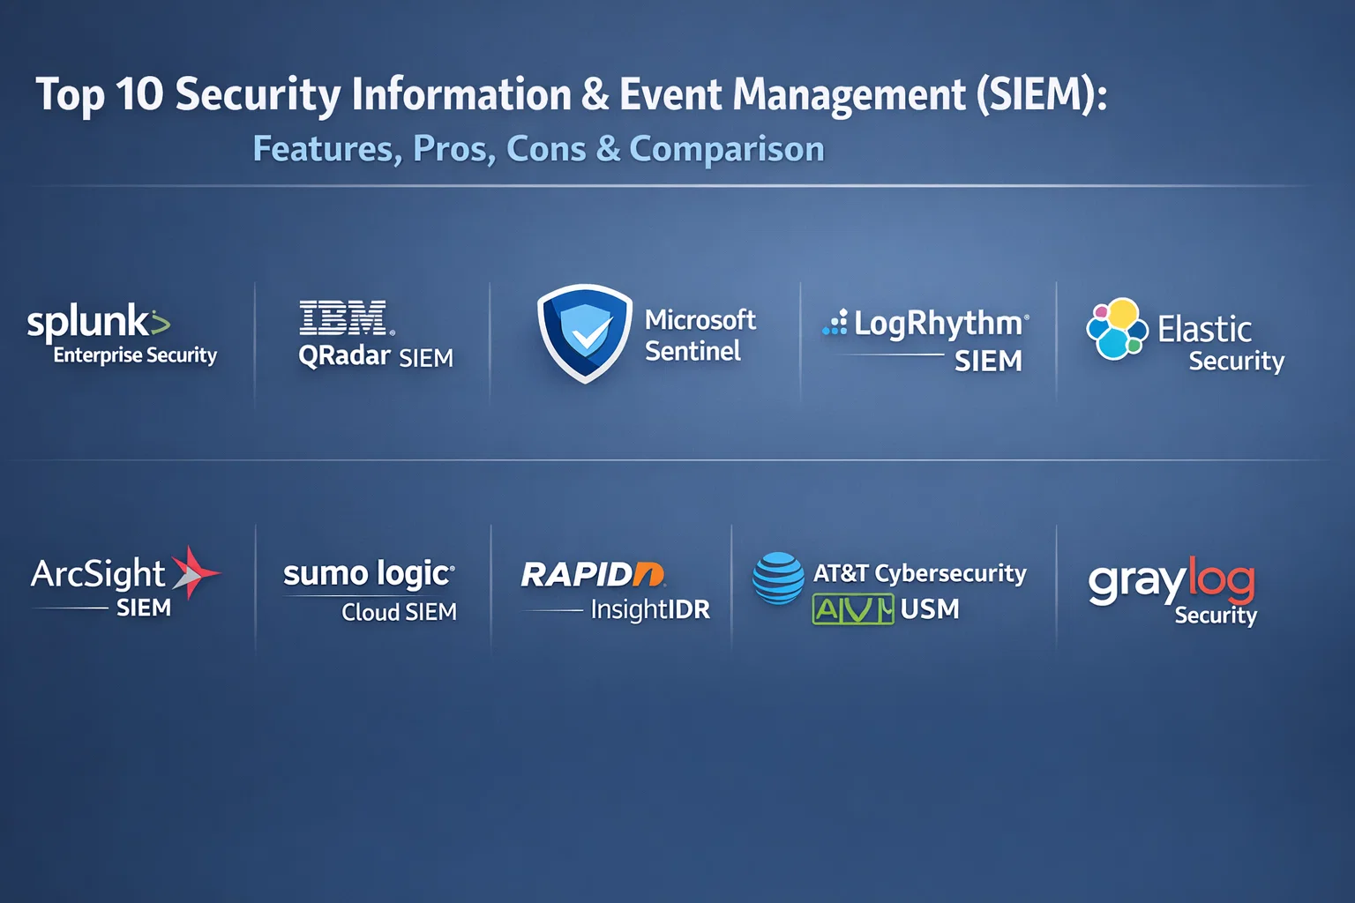Select the green AlienVault logo badge

click(x=852, y=609)
